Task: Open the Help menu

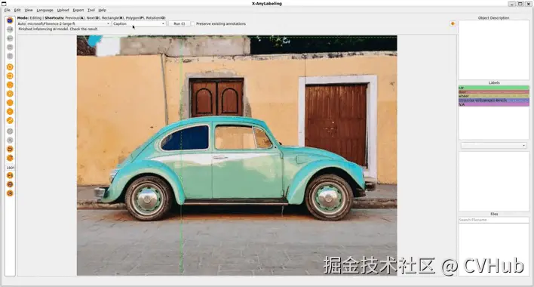Action: [102, 11]
